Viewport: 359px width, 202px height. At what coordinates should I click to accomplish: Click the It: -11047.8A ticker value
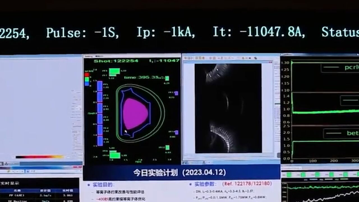pyautogui.click(x=259, y=32)
